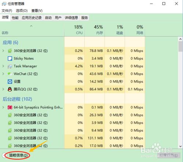This screenshot has height=162, width=183.
Task: Click the 14.2 MB memory cell
Action: pyautogui.click(x=95, y=82)
